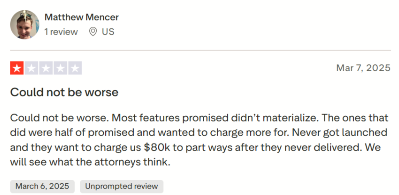Click the "Mar 7, 2025" posted date
Screen dimensions: 399x195
(363, 68)
